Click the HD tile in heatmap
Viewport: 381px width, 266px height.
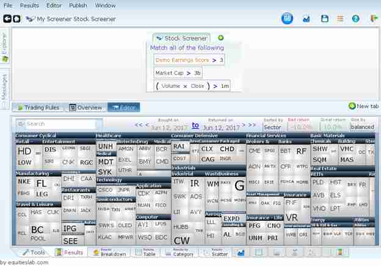[24, 151]
